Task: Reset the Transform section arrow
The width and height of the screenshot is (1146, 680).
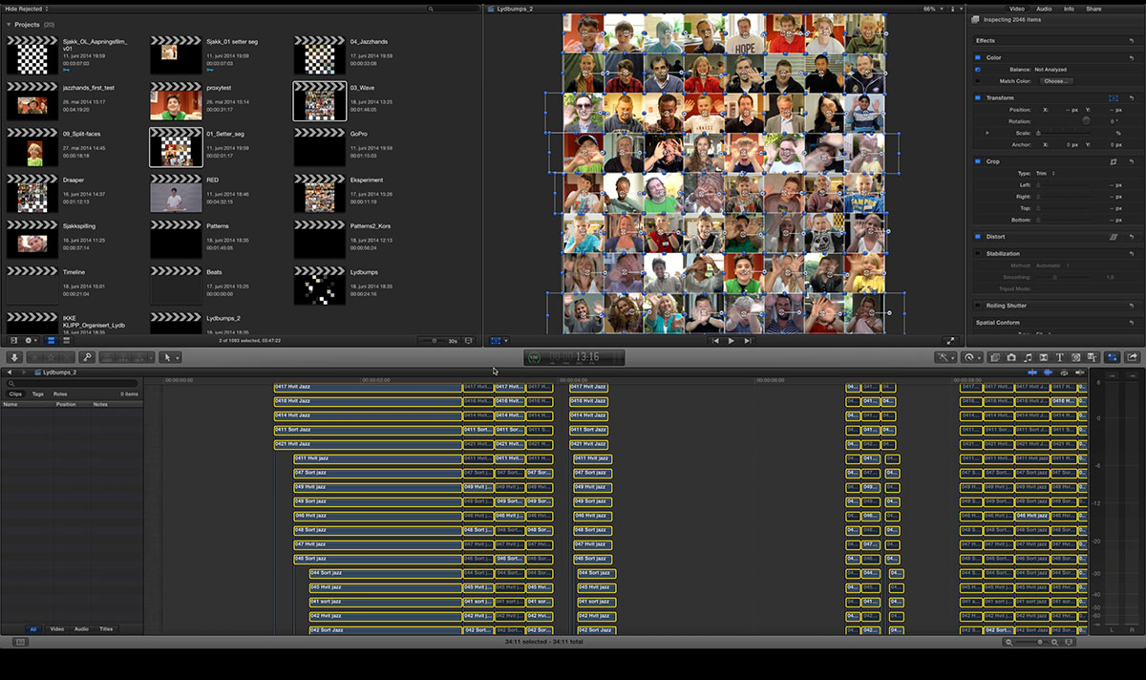Action: pos(1132,98)
